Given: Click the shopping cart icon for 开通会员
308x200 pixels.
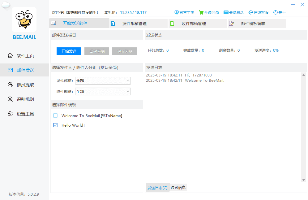Looking at the screenshot, I should [x=201, y=12].
